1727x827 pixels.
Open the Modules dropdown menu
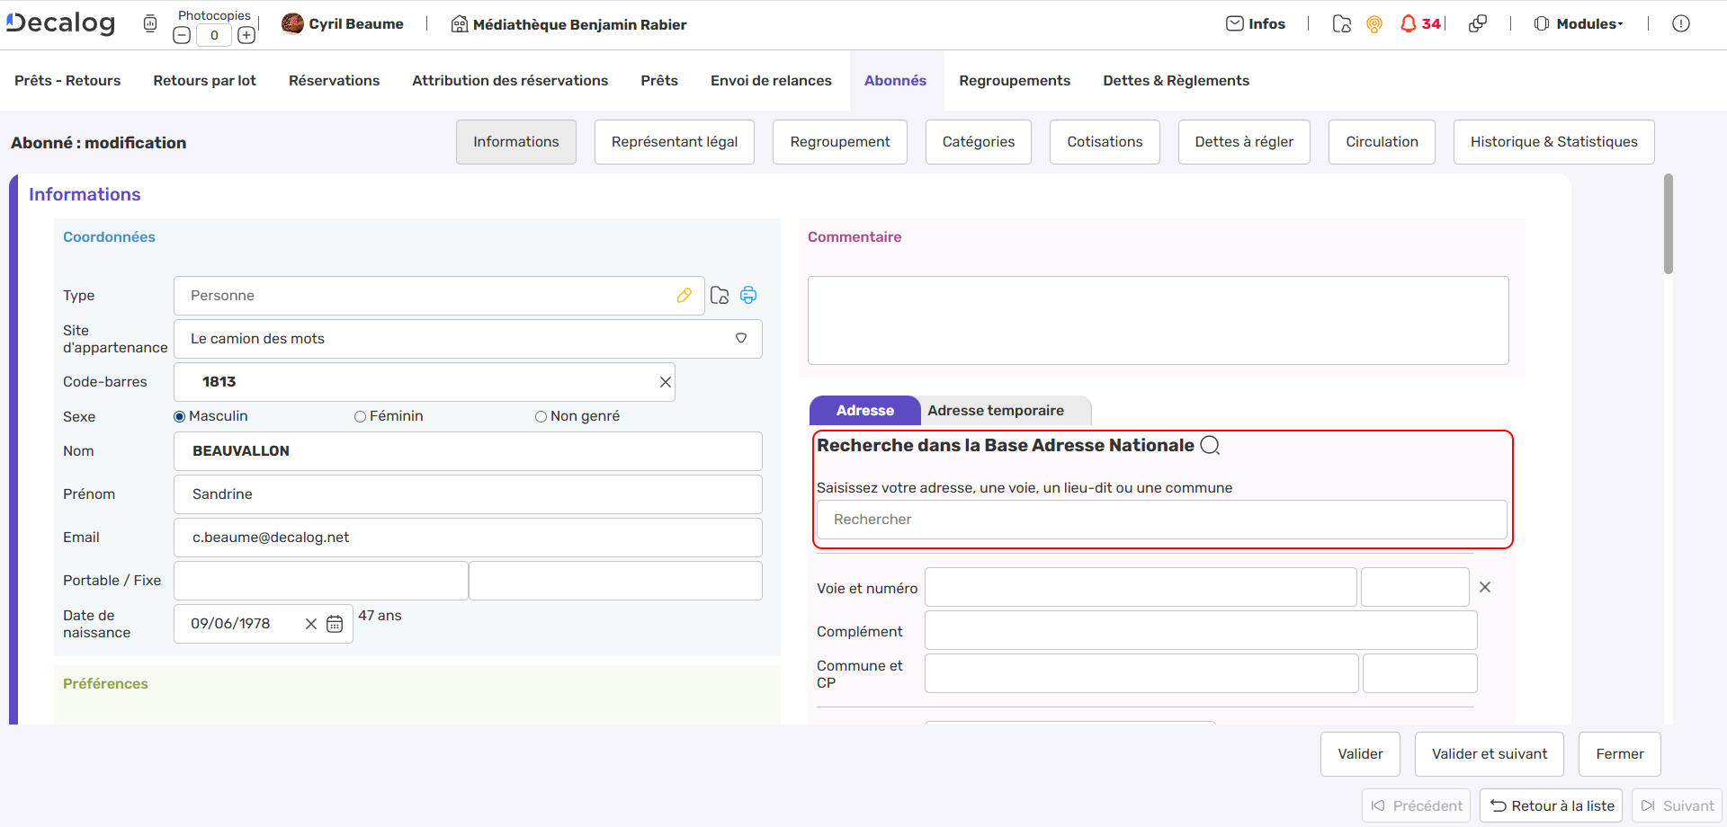point(1579,24)
